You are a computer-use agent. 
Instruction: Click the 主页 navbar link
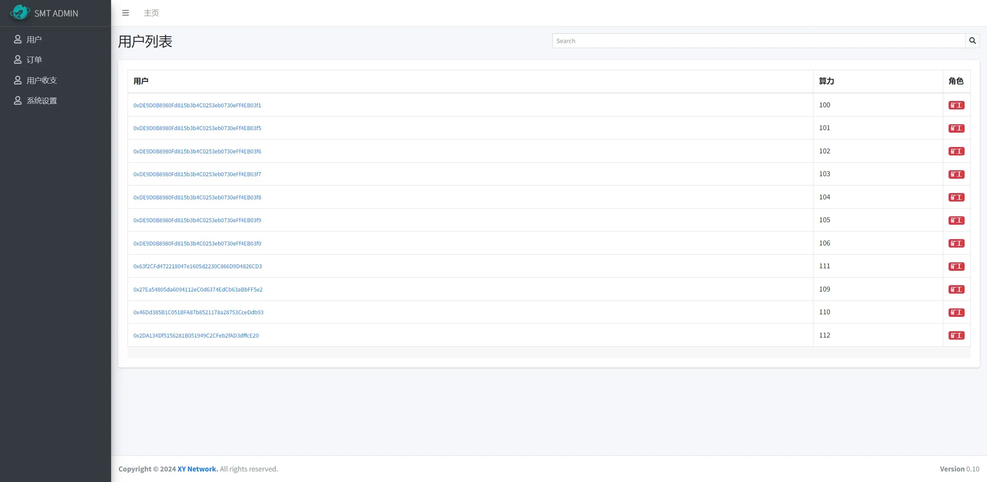tap(151, 13)
